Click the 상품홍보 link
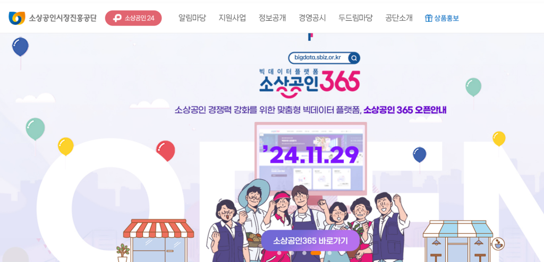The height and width of the screenshot is (262, 544). click(446, 18)
